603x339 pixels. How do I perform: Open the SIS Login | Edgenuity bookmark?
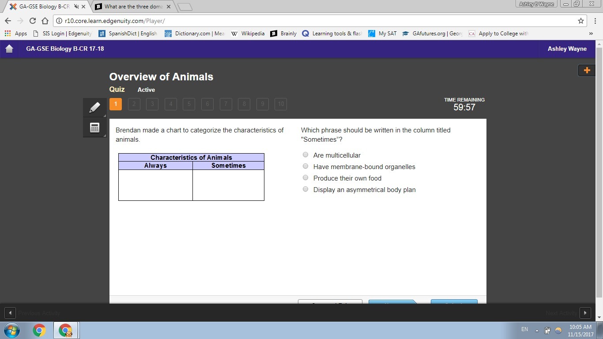point(63,34)
